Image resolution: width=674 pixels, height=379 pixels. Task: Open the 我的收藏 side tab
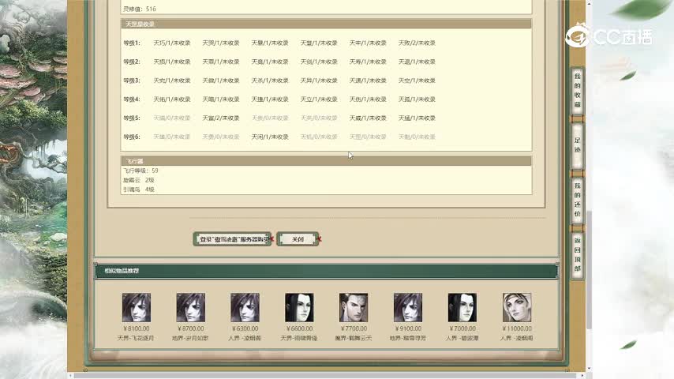pos(578,90)
